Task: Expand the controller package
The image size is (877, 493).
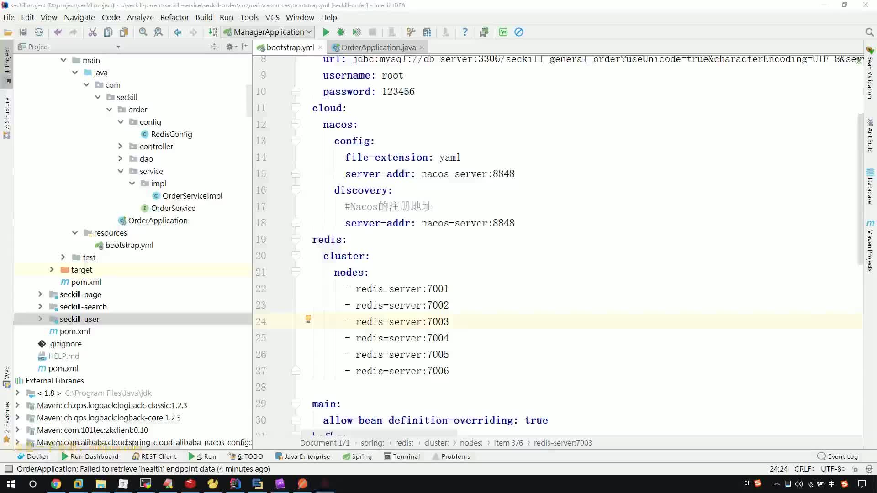Action: pyautogui.click(x=120, y=146)
